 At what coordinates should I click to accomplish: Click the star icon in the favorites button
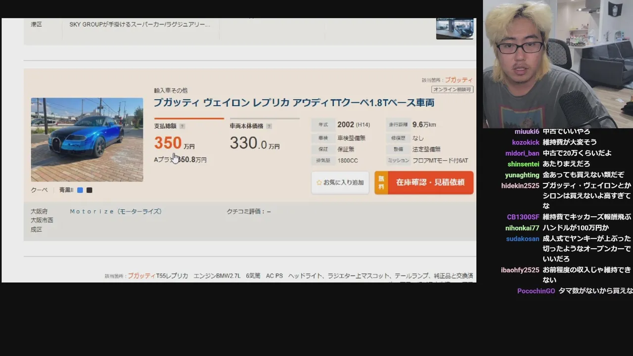coord(319,182)
